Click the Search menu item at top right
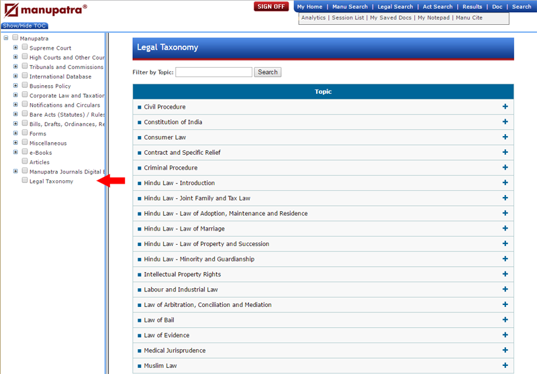 pos(522,7)
